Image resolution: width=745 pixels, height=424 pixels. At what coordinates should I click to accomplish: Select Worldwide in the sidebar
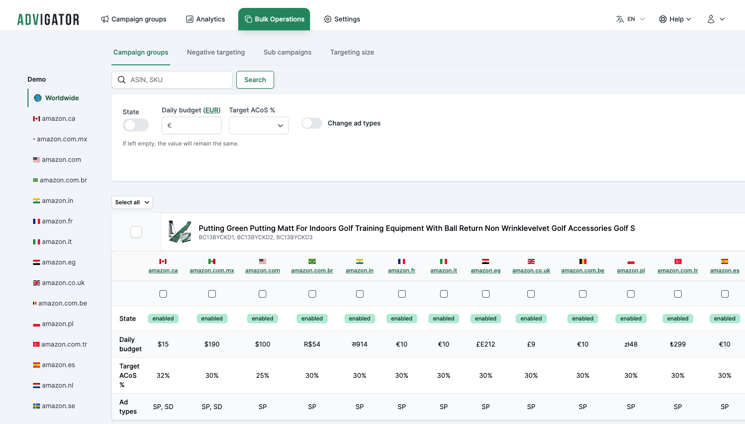[x=62, y=98]
